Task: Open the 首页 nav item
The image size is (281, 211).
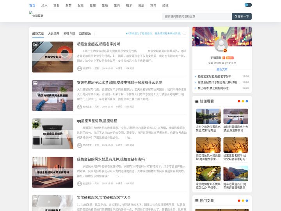Action: click(x=32, y=5)
